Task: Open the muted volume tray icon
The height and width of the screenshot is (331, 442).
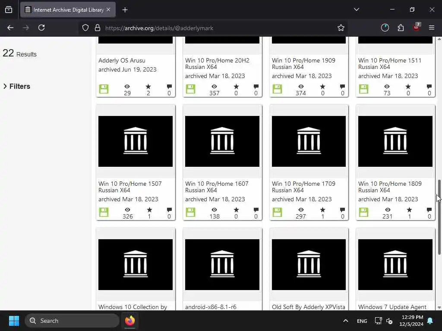Action: click(x=389, y=321)
